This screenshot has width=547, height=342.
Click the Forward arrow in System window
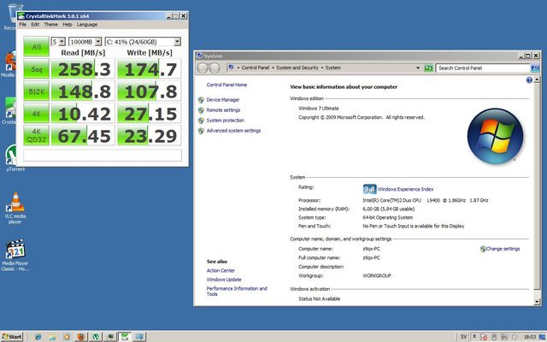215,68
